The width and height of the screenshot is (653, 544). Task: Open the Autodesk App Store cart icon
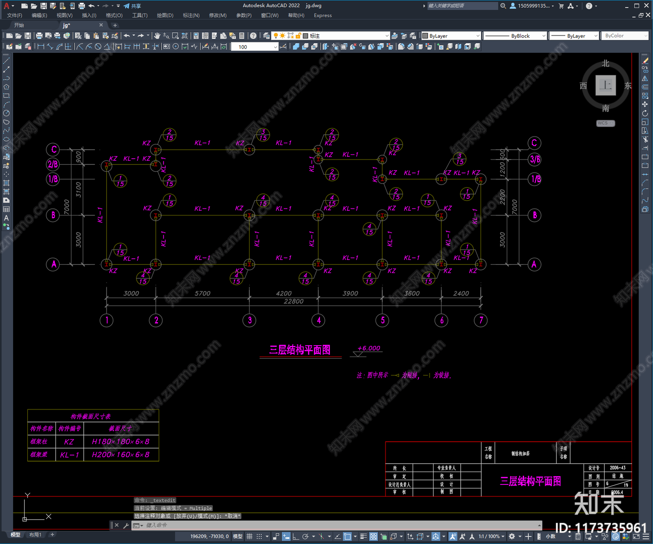(x=561, y=6)
